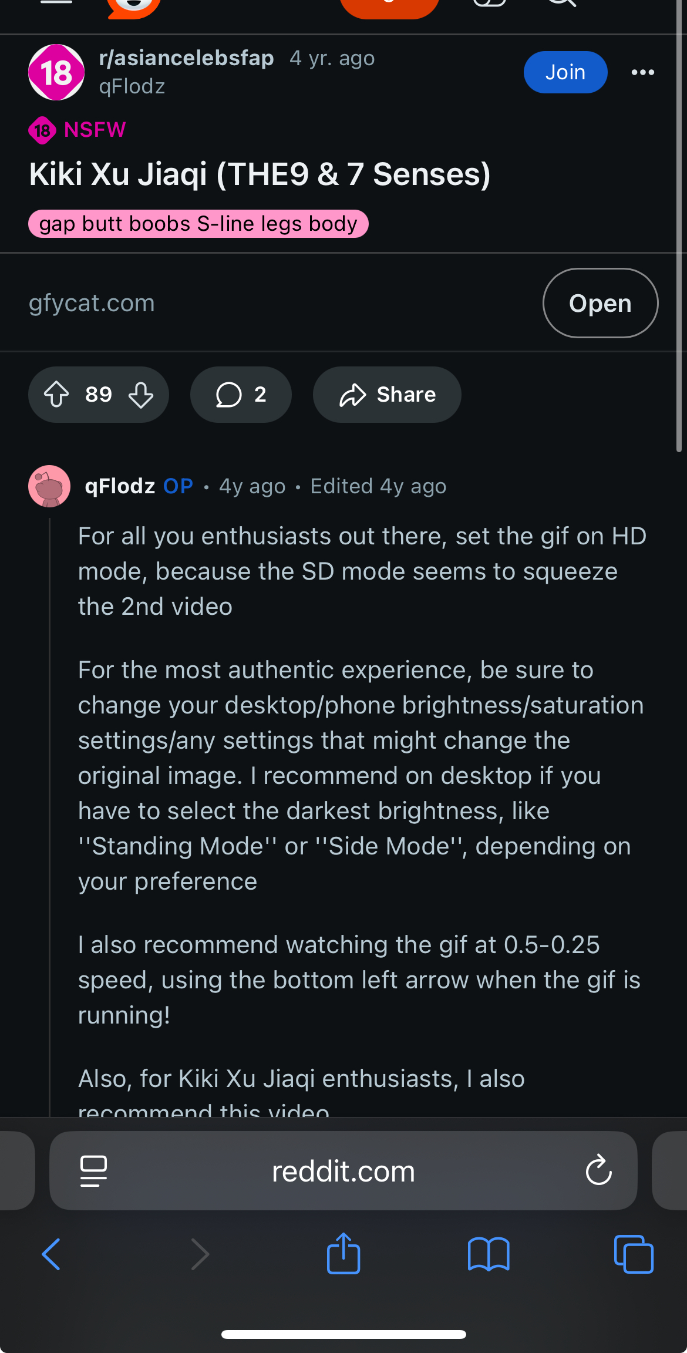Screen dimensions: 687x1353
Task: Tap the Share button on the post
Action: click(x=387, y=395)
